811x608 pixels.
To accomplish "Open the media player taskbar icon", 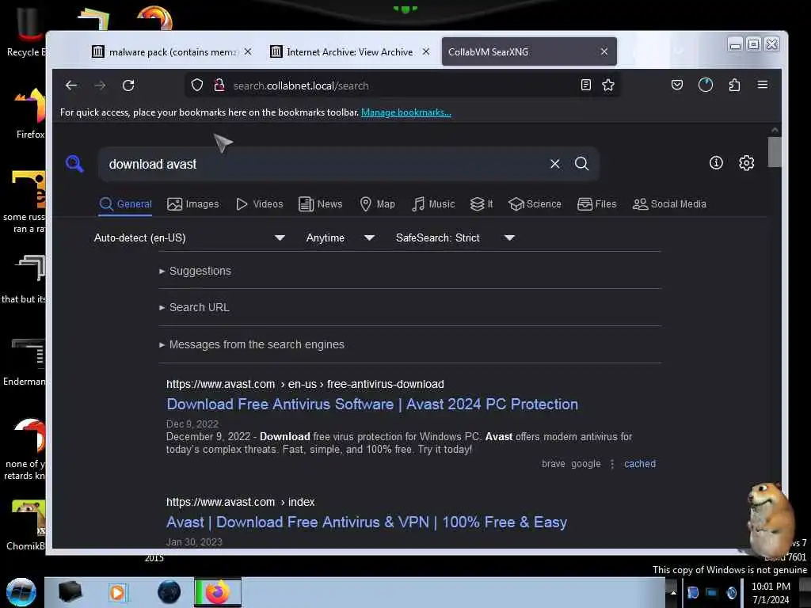I will click(117, 592).
